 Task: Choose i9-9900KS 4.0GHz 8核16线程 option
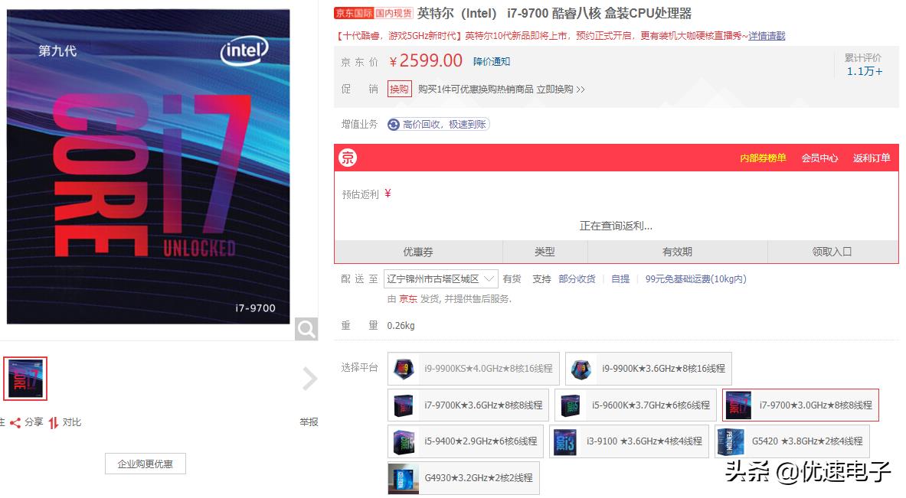coord(473,369)
